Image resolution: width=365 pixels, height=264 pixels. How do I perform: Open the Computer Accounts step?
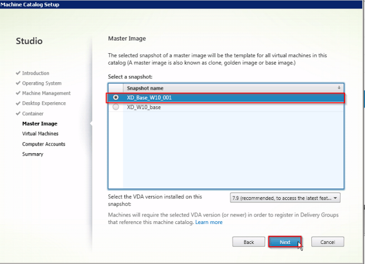[x=43, y=144]
